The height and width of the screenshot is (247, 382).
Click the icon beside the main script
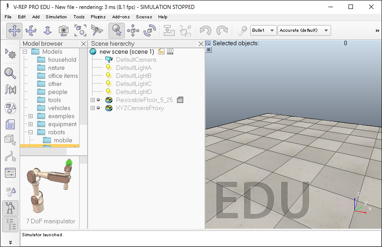point(170,51)
